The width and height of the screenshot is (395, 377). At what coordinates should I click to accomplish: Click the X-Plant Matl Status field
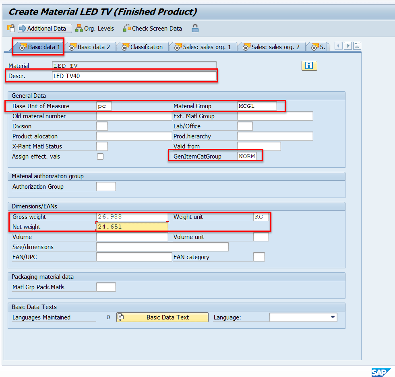(102, 146)
